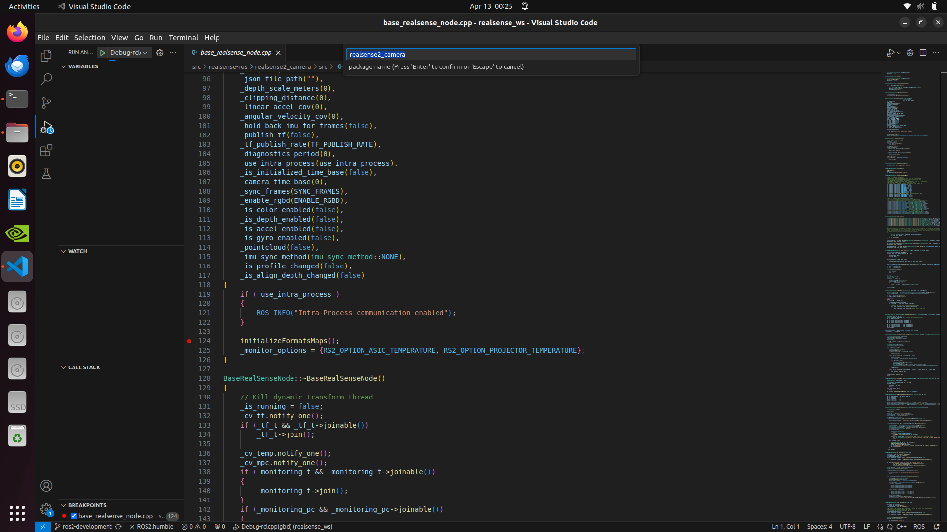
Task: Change encoding via UTF-8 status item
Action: pyautogui.click(x=848, y=527)
